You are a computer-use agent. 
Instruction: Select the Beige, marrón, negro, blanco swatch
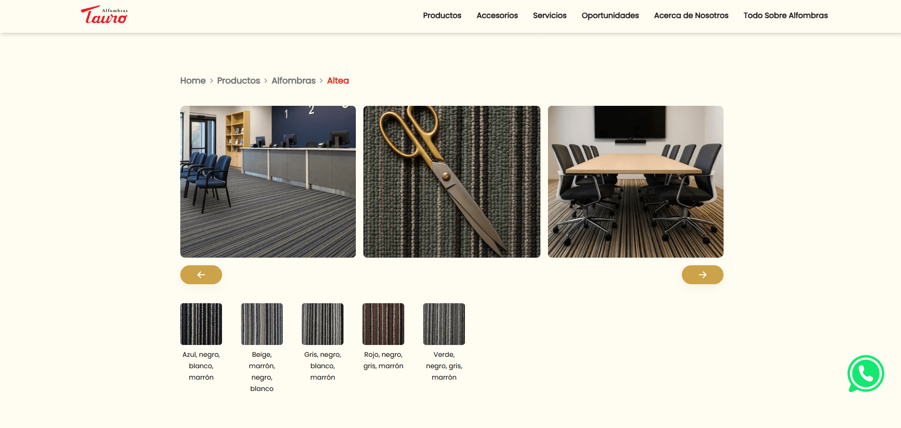tap(262, 324)
